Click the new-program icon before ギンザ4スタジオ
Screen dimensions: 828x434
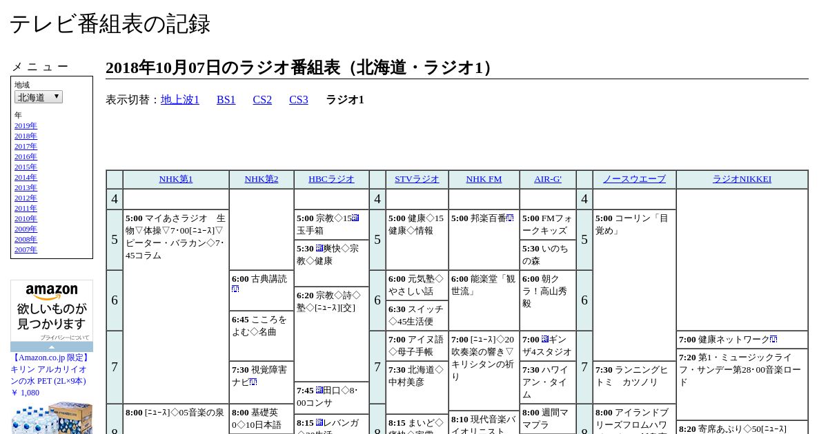[545, 339]
